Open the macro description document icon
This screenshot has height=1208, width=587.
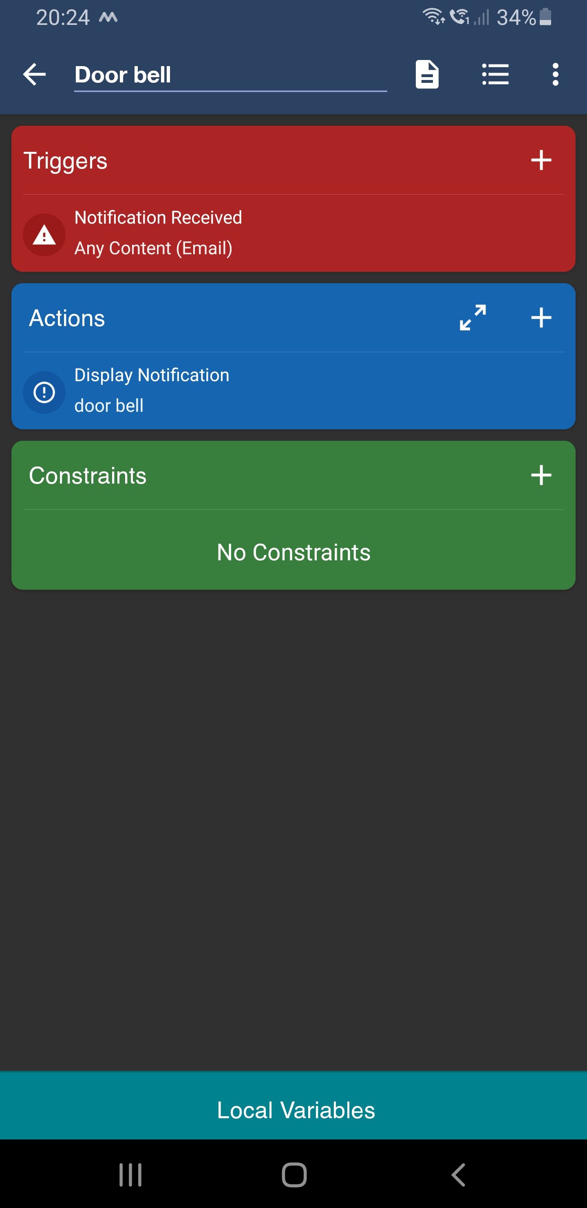[427, 75]
